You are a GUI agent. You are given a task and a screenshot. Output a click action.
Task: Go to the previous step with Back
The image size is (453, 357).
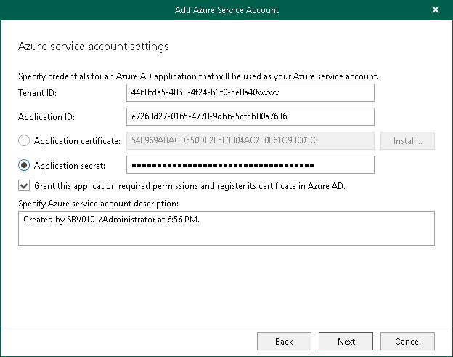(284, 341)
